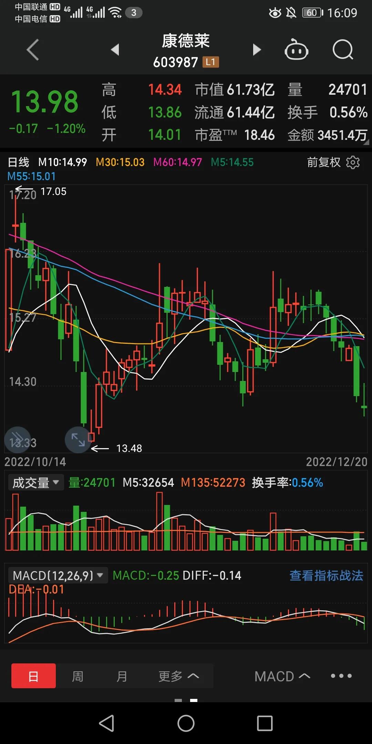372x744 pixels.
Task: Tap the DEA:-0.01 indicator value
Action: (x=36, y=590)
